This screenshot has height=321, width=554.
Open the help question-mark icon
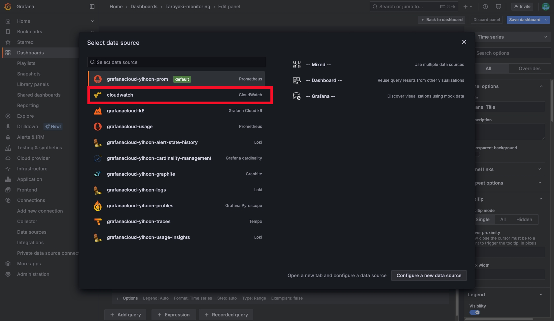pos(485,7)
